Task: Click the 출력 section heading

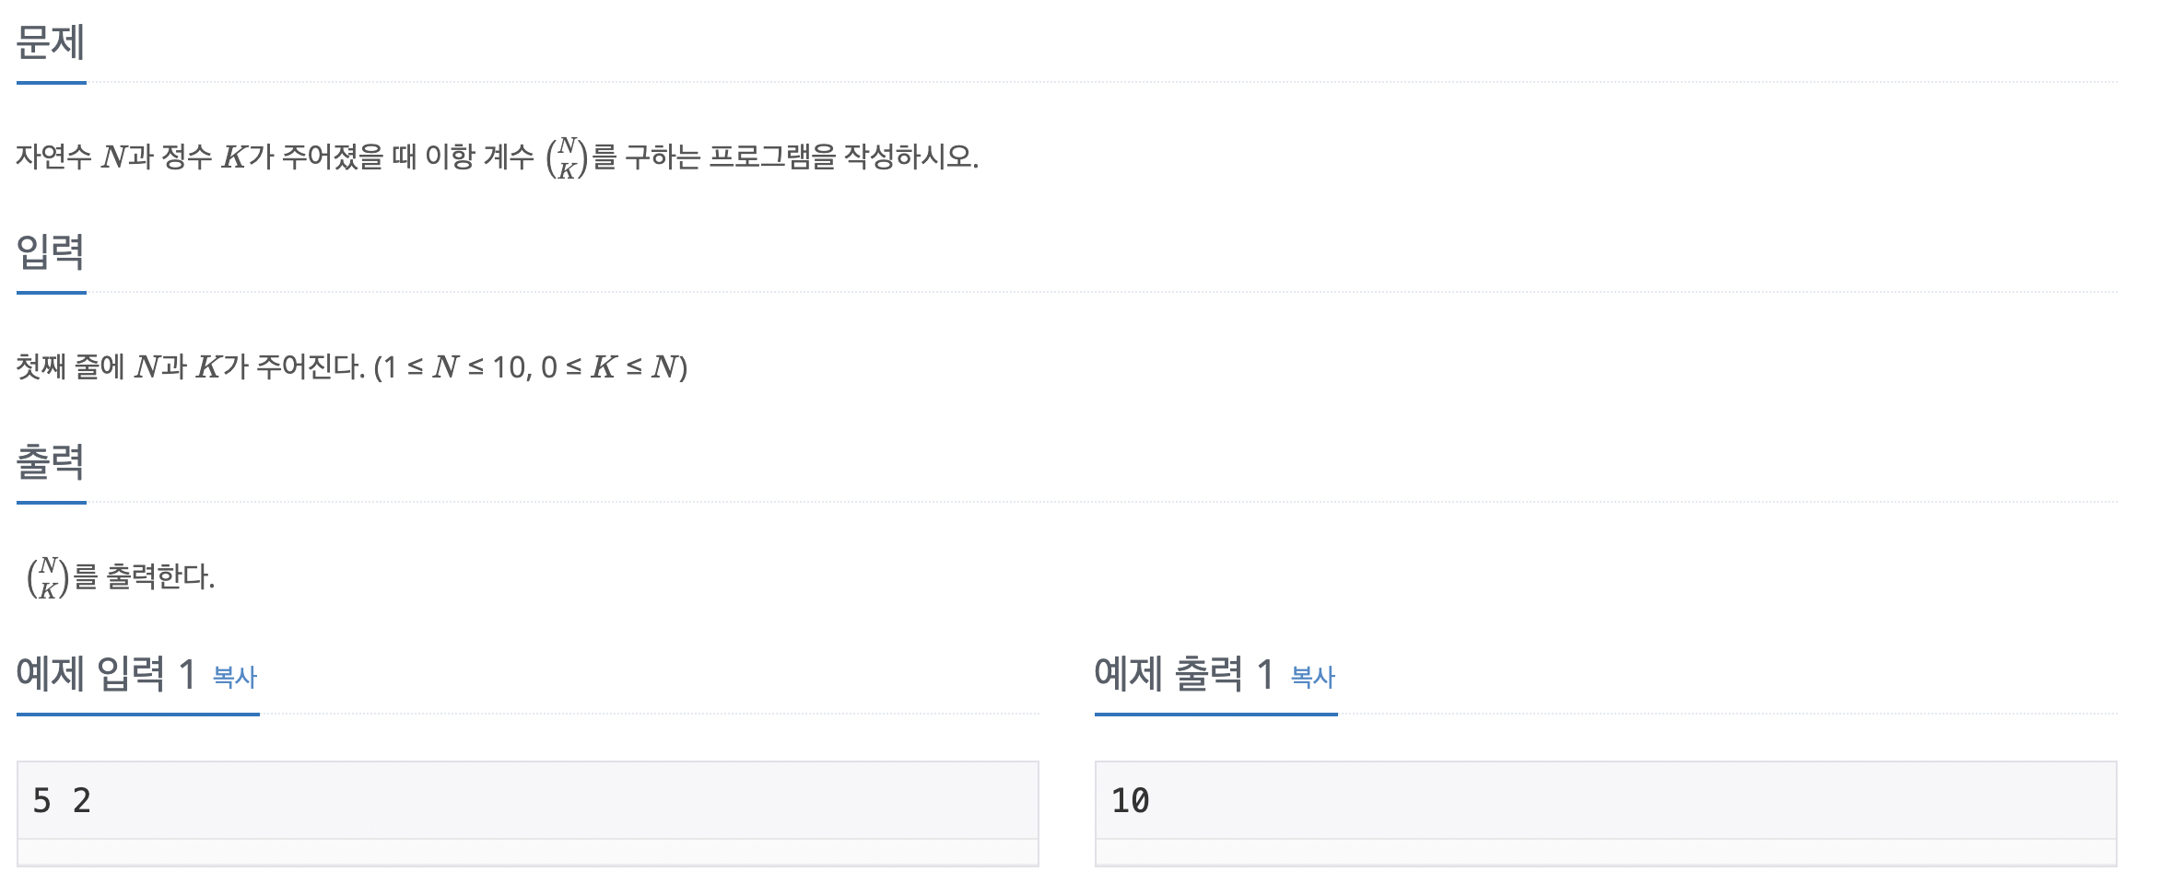Action: tap(51, 461)
